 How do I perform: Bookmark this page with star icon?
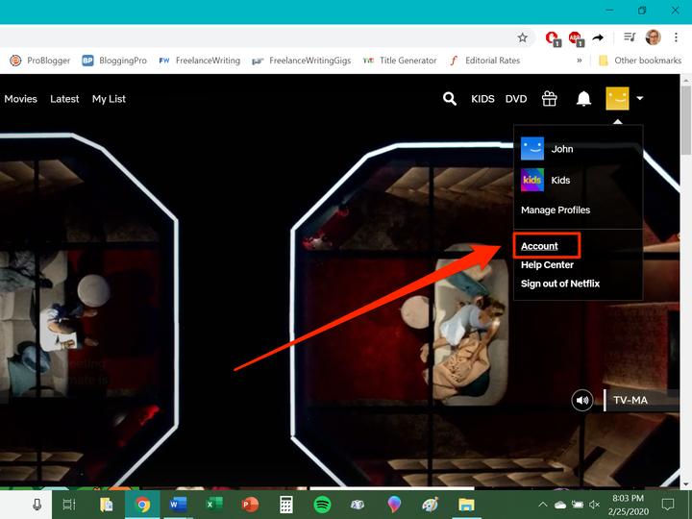(x=523, y=37)
